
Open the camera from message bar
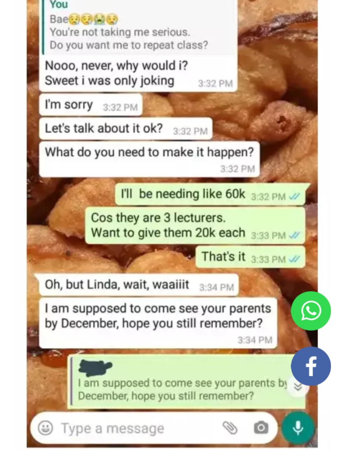click(x=261, y=428)
